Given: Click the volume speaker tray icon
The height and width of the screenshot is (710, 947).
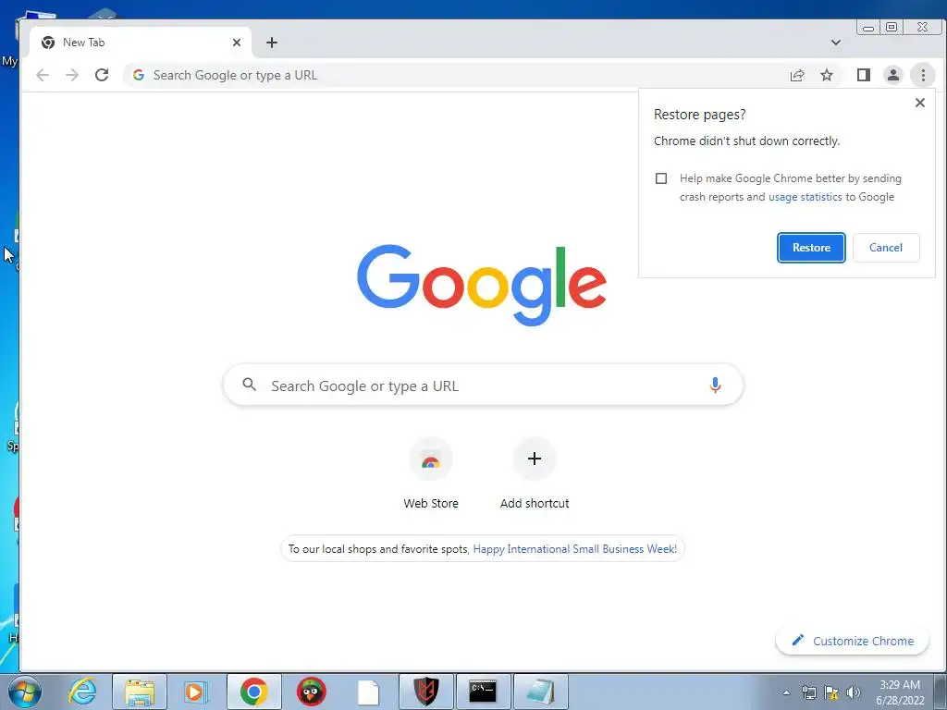Looking at the screenshot, I should click(854, 692).
